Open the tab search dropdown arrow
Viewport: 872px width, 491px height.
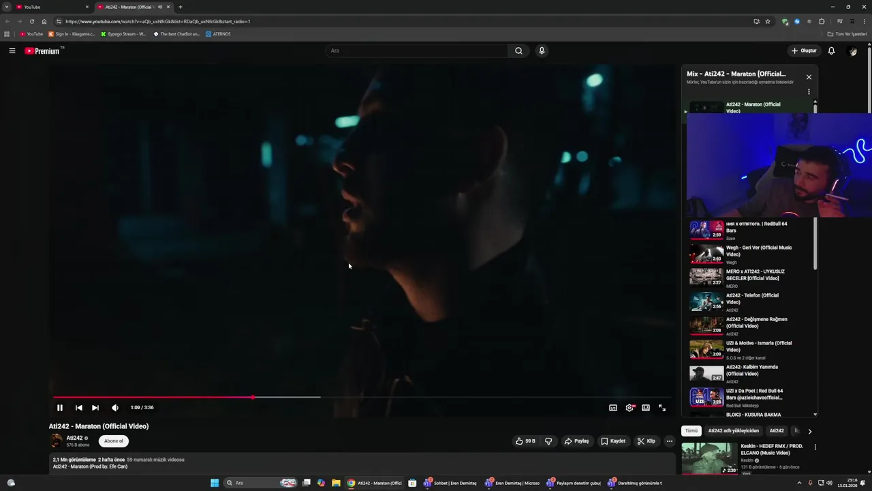(x=6, y=7)
